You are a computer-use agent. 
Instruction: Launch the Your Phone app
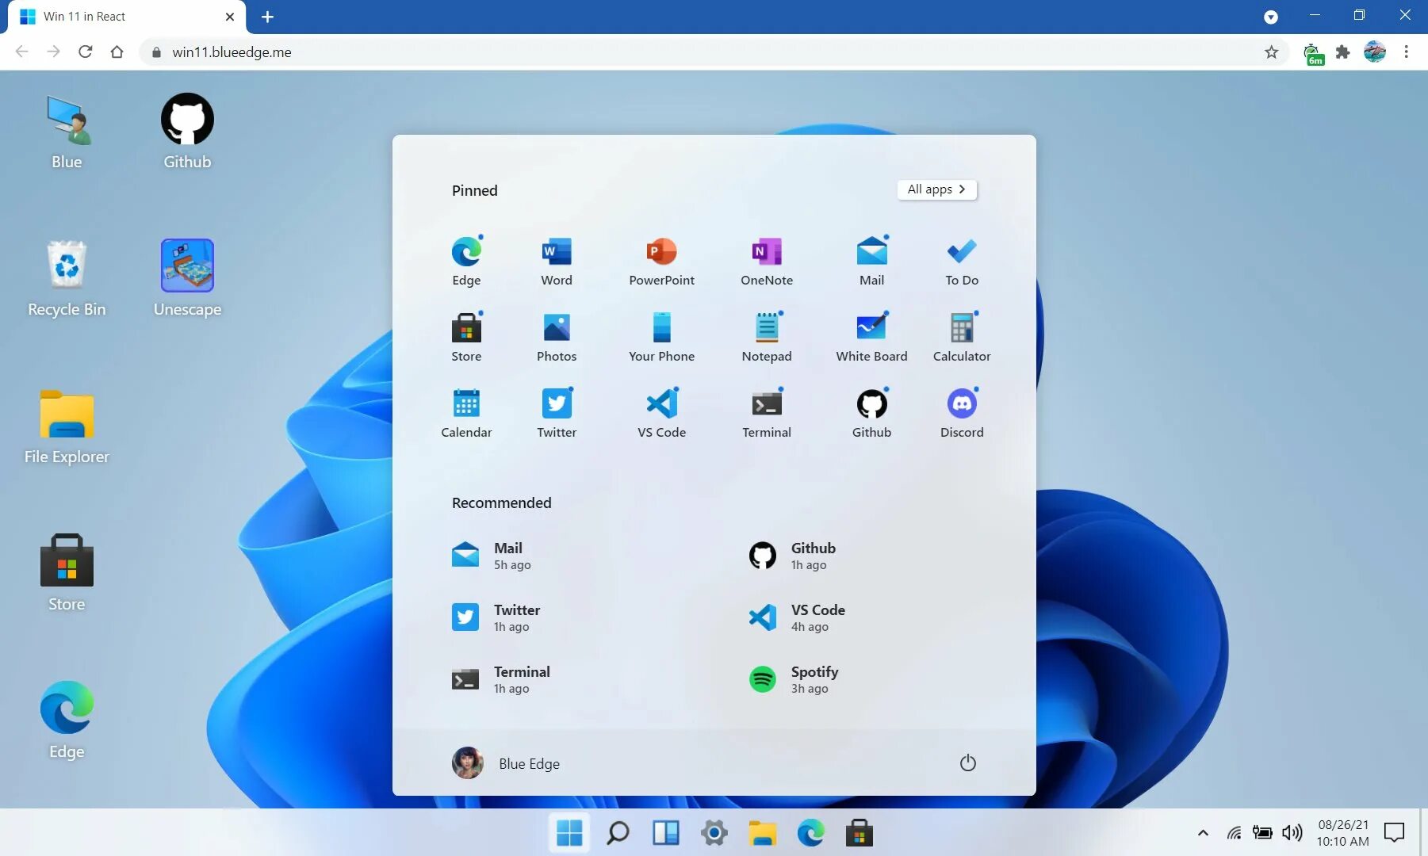coord(661,338)
